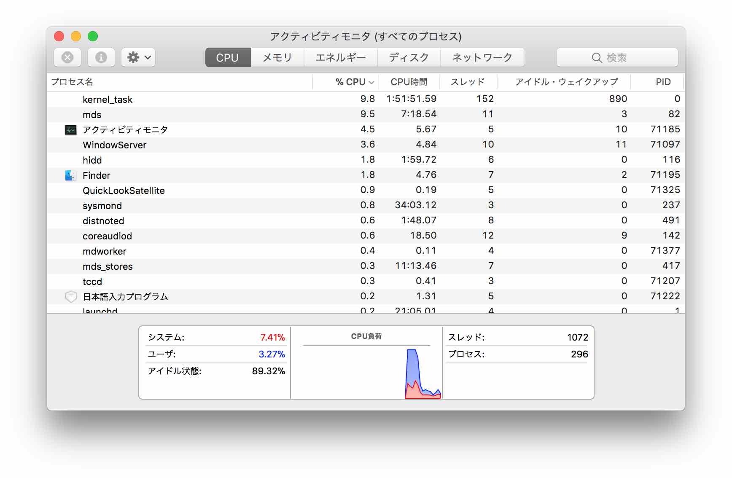The height and width of the screenshot is (478, 732).
Task: Open the ディスク tab
Action: [409, 57]
